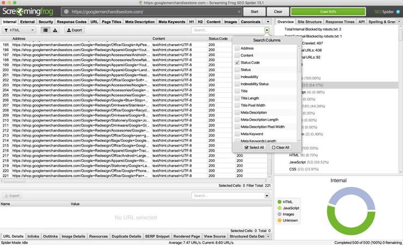Click the lower panel search field
The height and width of the screenshot is (245, 403).
(x=228, y=196)
